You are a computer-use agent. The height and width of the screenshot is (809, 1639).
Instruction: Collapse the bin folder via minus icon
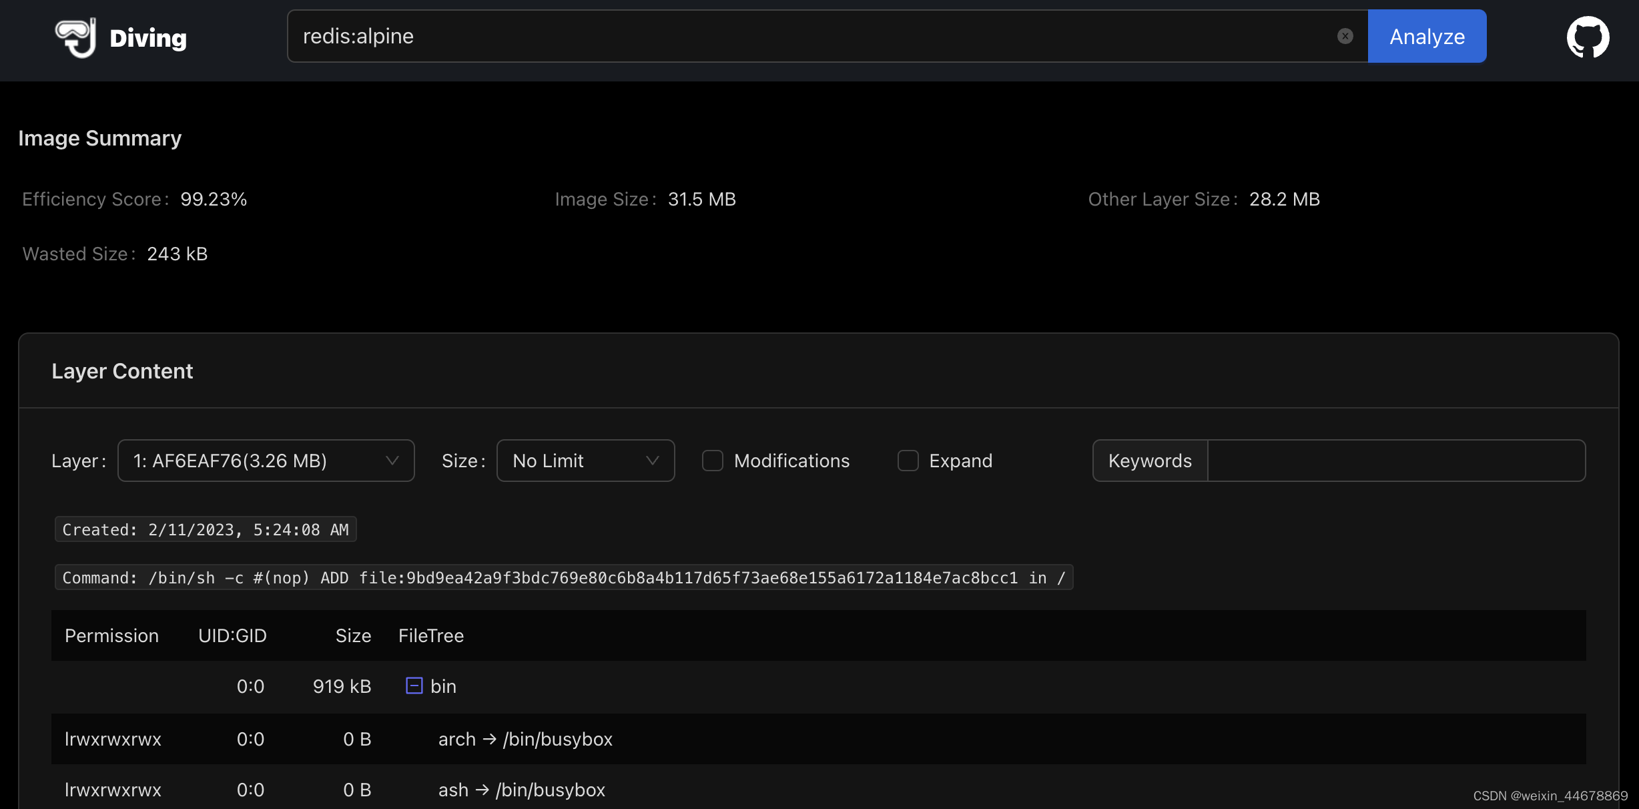[x=413, y=686]
